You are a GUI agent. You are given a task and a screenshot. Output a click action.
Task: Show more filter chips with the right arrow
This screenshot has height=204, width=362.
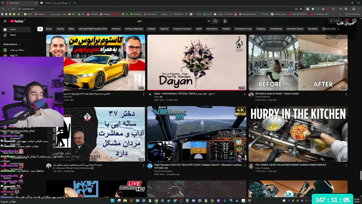click(338, 29)
